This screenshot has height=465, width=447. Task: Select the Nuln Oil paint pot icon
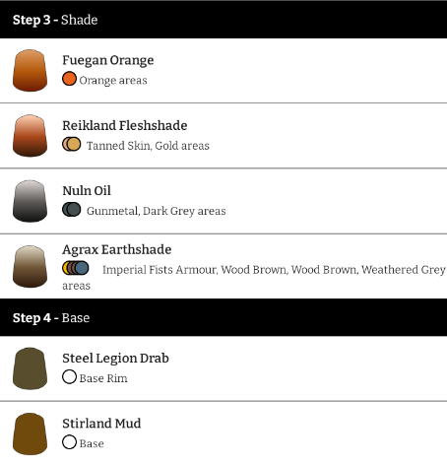[x=30, y=201]
